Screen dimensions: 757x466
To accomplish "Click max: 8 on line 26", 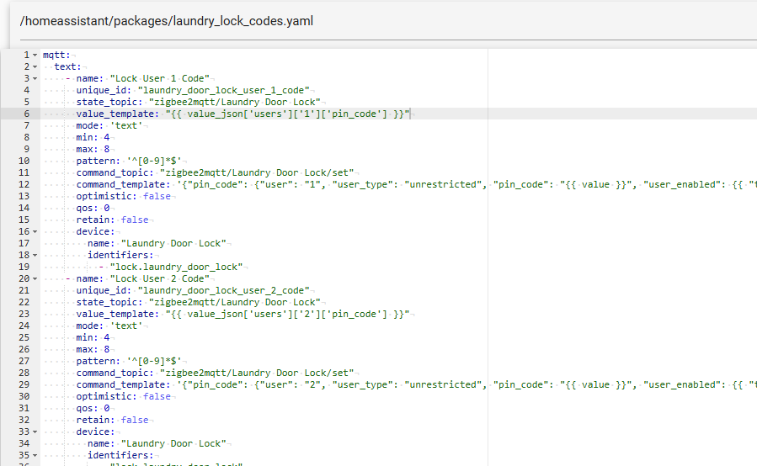I will (x=93, y=349).
